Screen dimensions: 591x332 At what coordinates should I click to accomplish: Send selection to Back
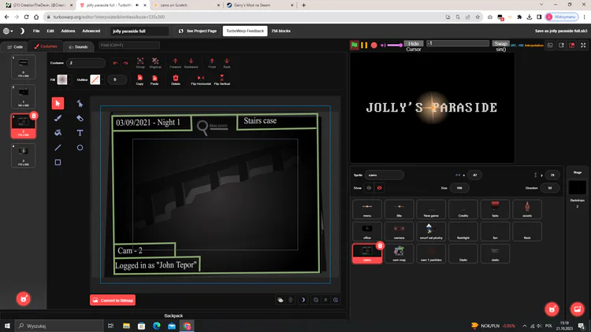pyautogui.click(x=226, y=62)
